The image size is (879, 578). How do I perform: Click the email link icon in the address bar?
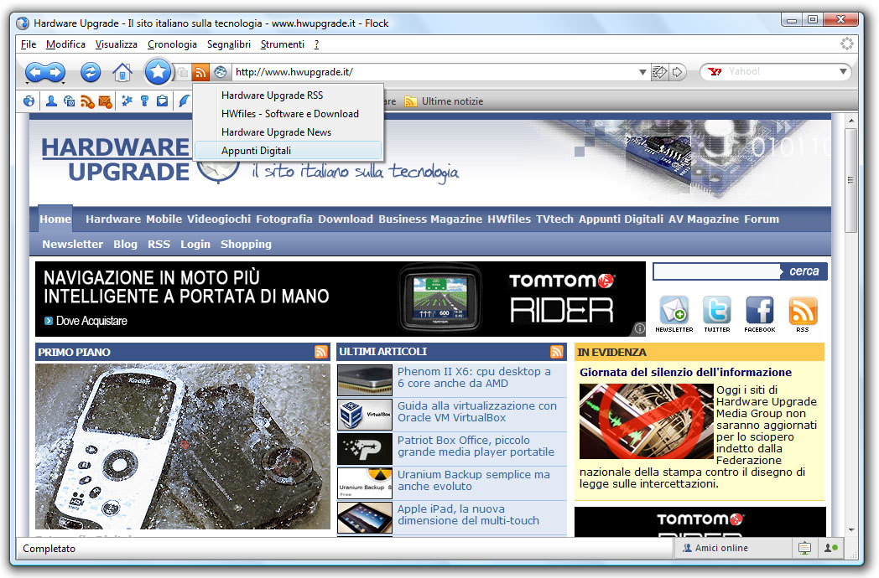click(659, 72)
